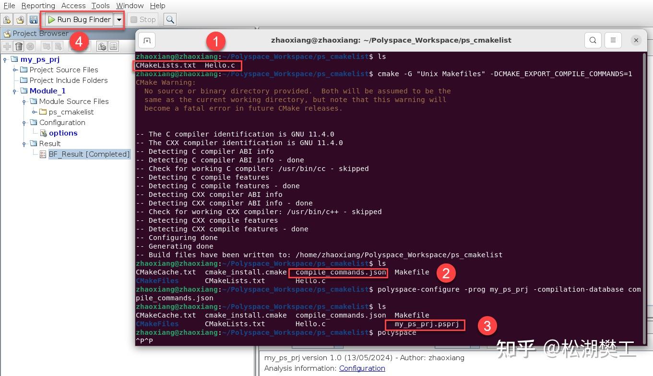Screen dimensions: 653x376
Task: Open the Run Bug Finder dropdown arrow
Action: [118, 20]
